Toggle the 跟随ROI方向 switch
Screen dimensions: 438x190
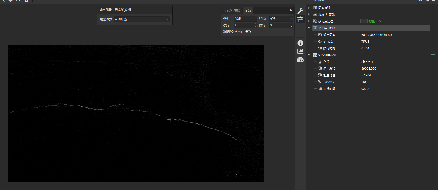[x=248, y=32]
